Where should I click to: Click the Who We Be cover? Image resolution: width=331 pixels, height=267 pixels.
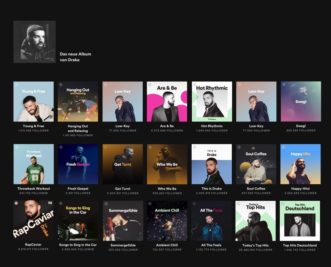pos(167,164)
